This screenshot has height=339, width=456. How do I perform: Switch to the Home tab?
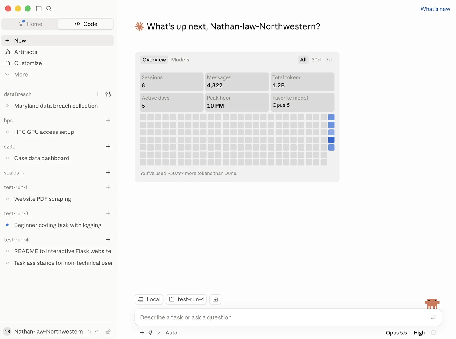[30, 24]
